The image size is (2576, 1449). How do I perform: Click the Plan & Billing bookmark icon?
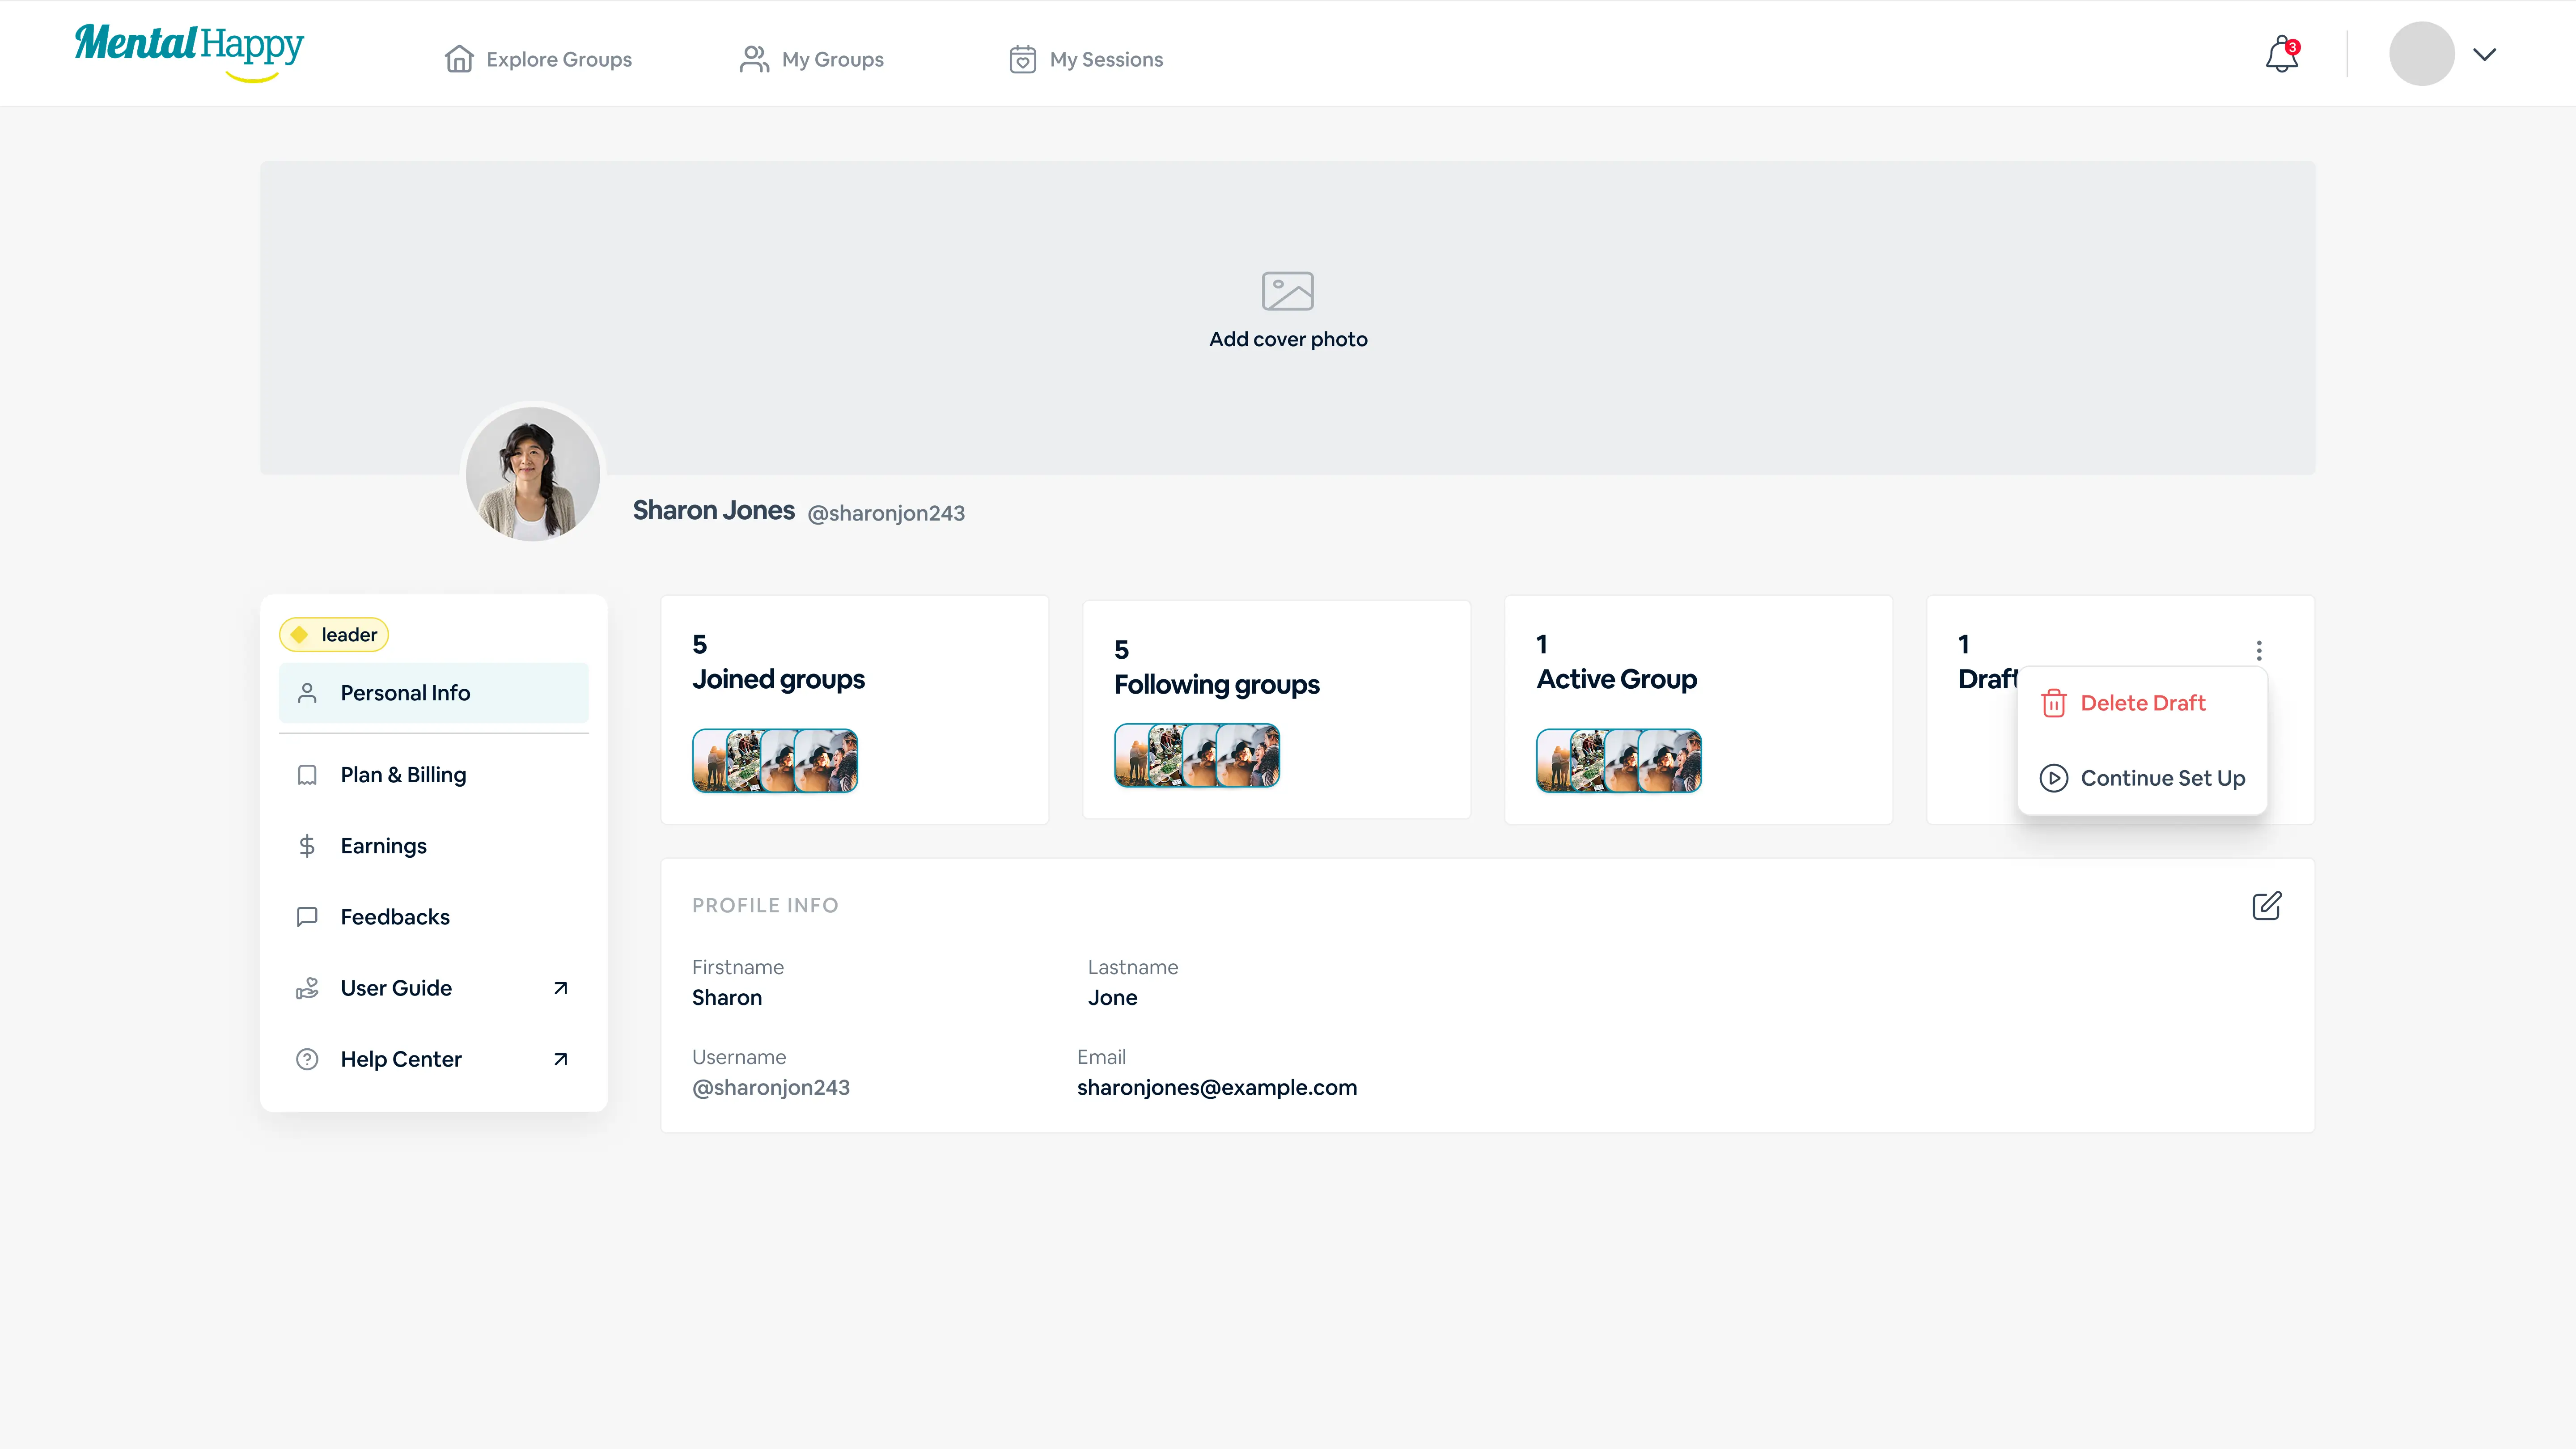pos(307,775)
